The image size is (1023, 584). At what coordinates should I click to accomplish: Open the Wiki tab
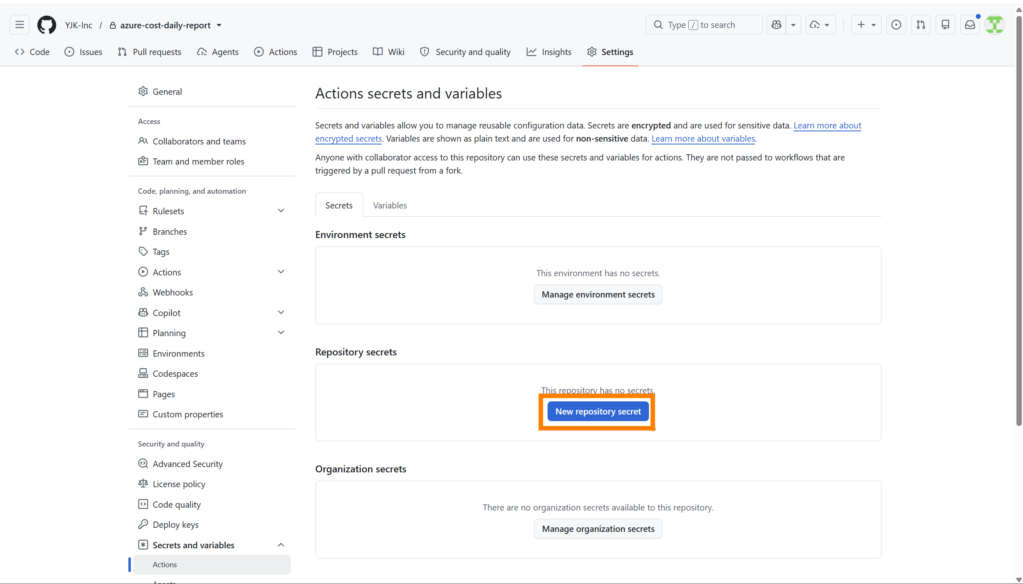click(x=389, y=52)
